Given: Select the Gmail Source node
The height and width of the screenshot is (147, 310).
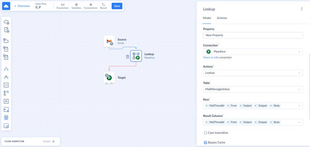Looking at the screenshot, I should (x=109, y=41).
